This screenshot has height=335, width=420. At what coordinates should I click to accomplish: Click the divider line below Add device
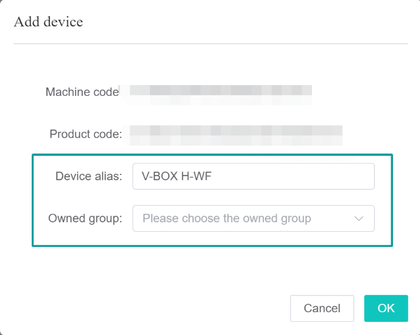(210, 44)
